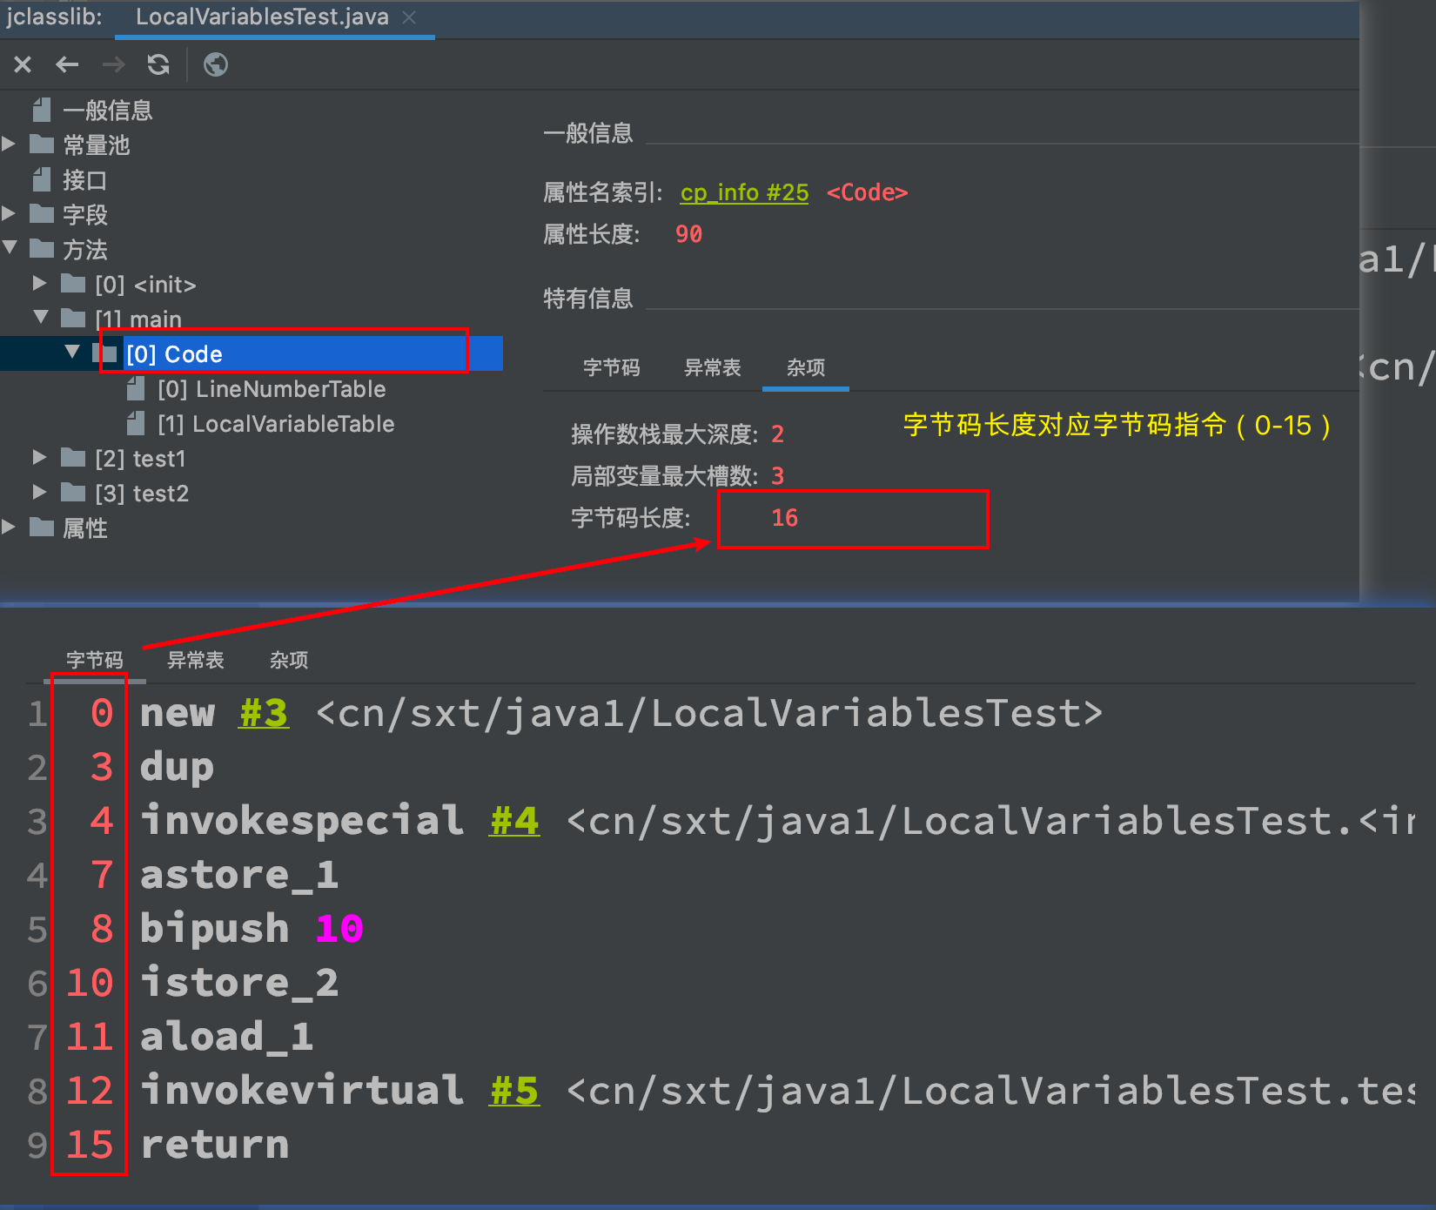Open the globe browser icon in the toolbar
1436x1210 pixels.
click(216, 64)
